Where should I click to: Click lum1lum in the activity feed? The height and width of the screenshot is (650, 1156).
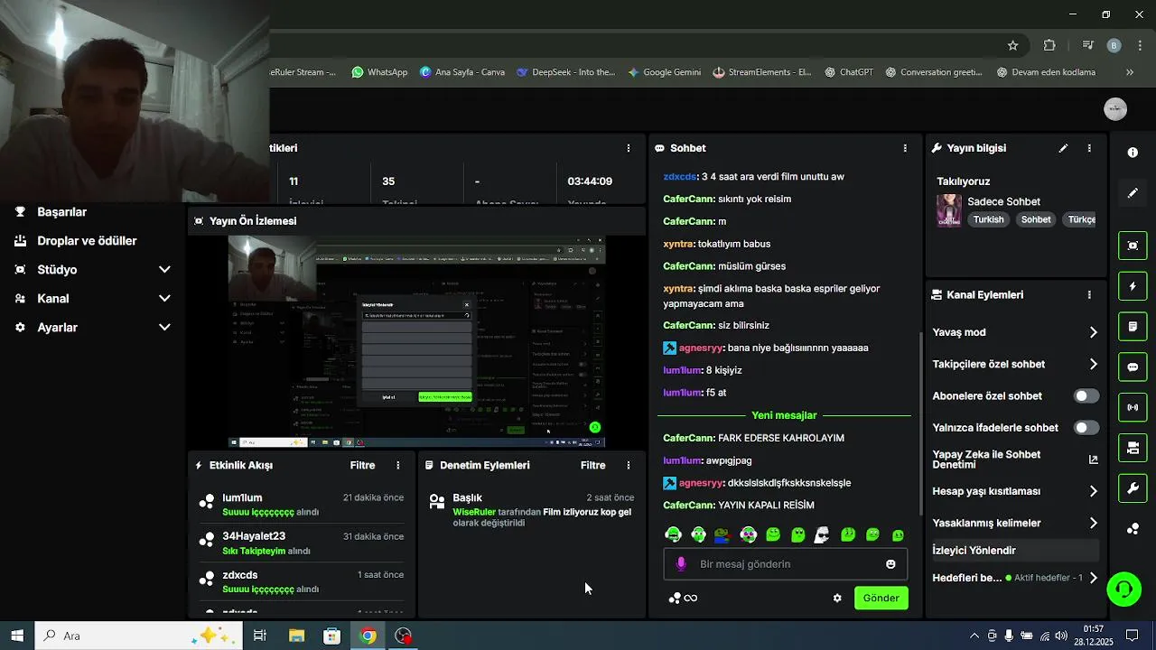(x=242, y=498)
